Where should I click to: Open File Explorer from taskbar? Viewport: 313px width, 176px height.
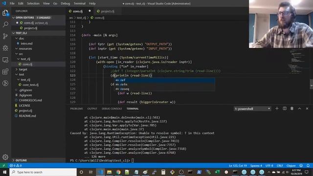pyautogui.click(x=109, y=172)
